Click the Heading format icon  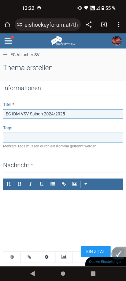click(x=8, y=184)
